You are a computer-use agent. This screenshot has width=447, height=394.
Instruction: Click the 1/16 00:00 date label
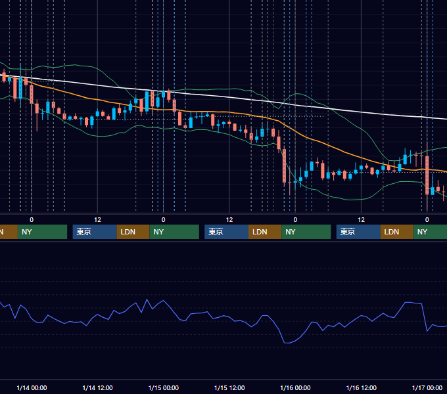tap(295, 387)
